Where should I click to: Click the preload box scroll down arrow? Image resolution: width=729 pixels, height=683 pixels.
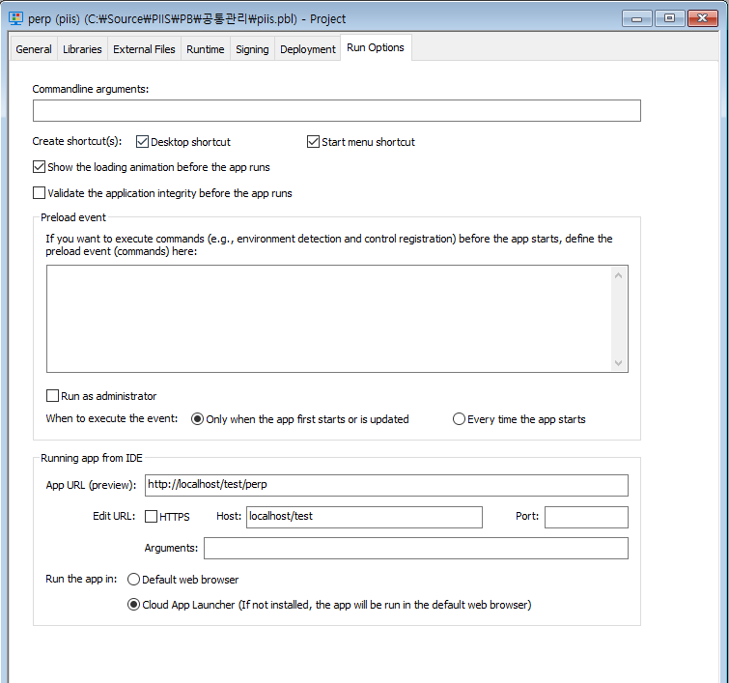(618, 363)
